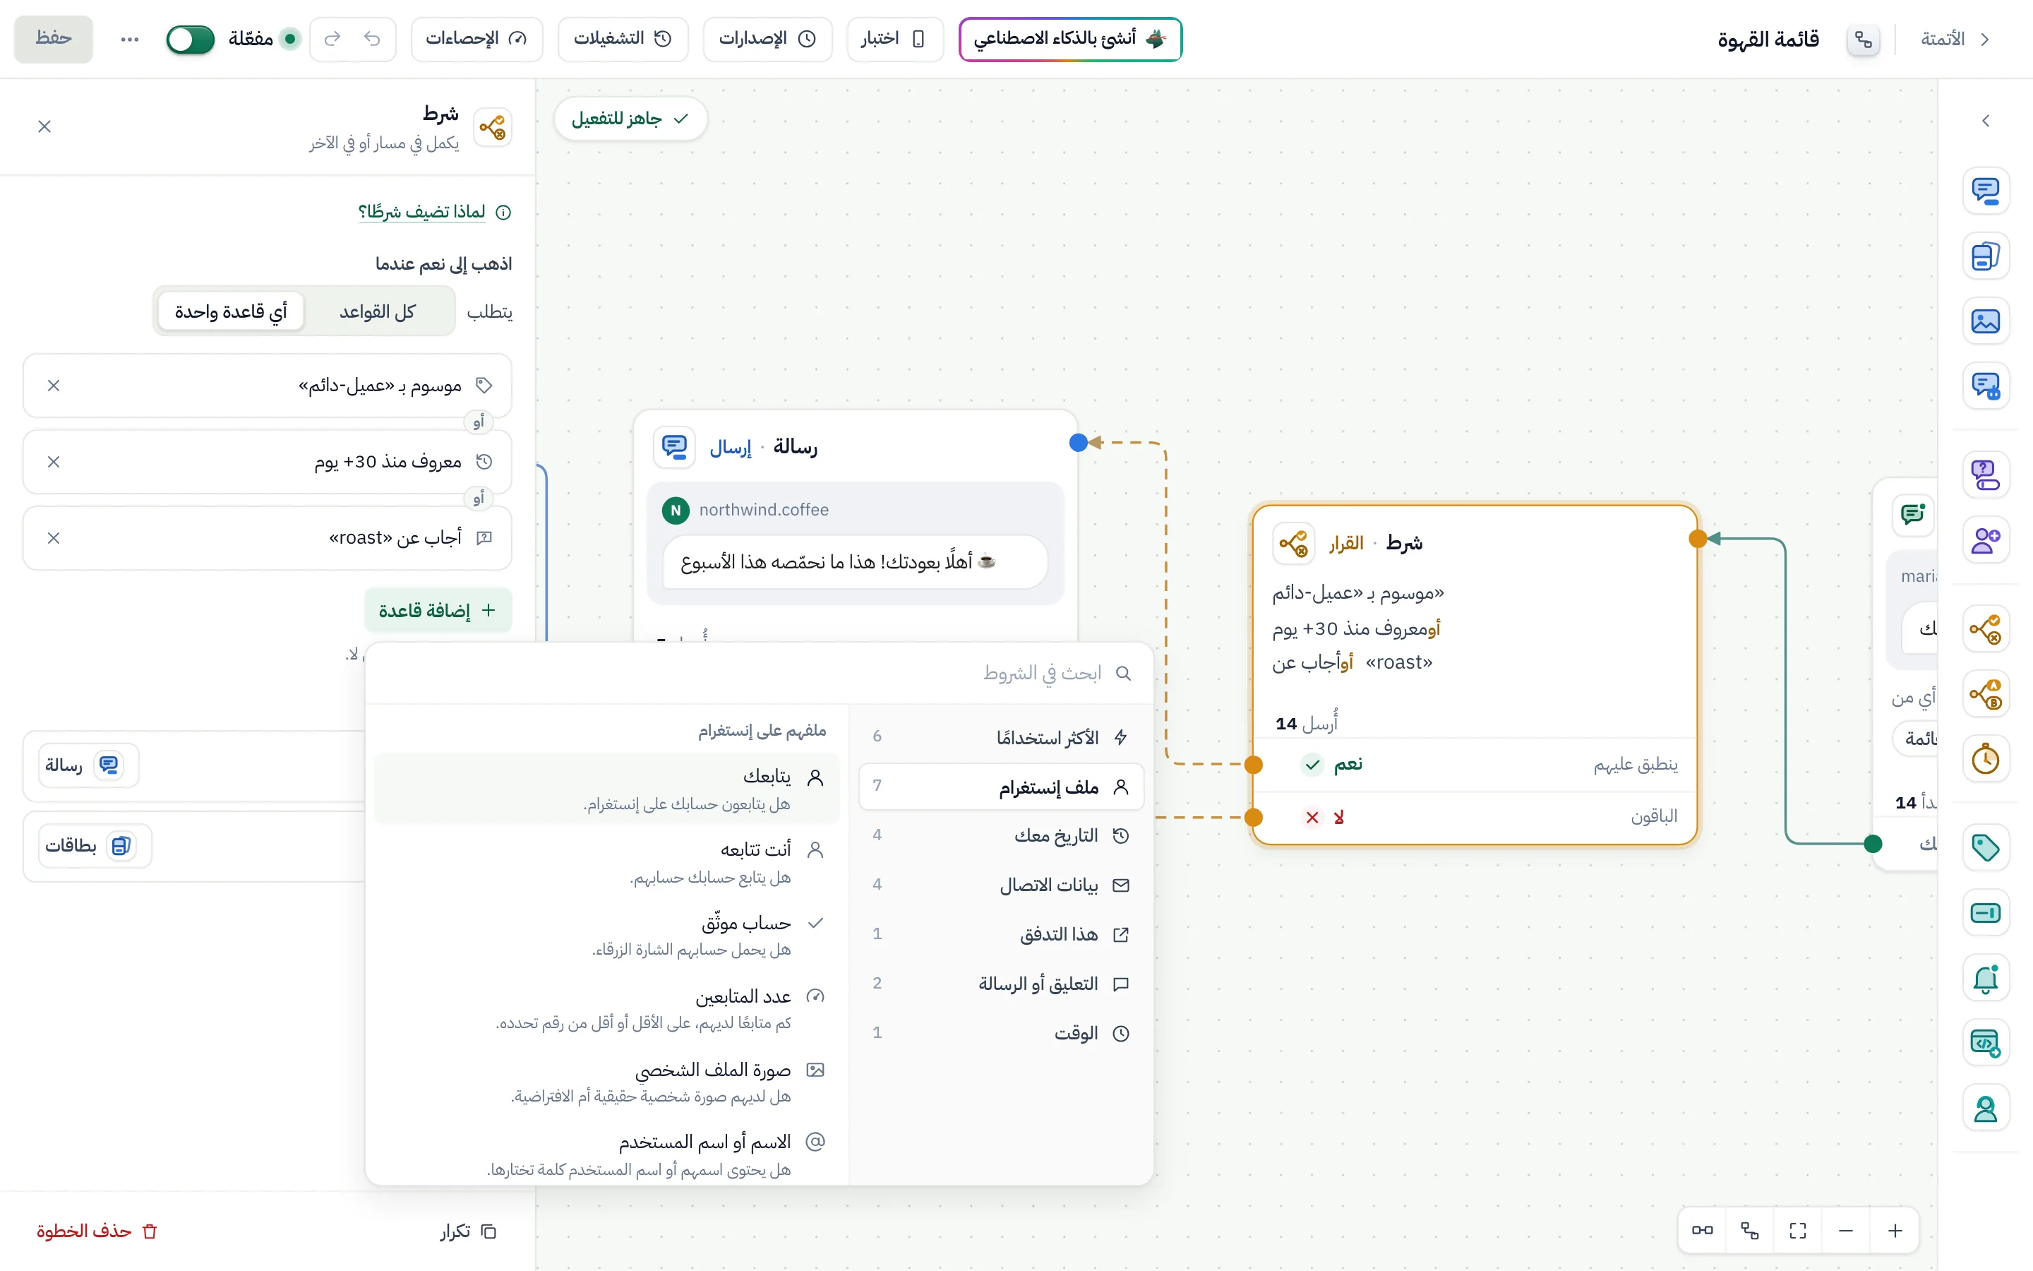Toggle the مفعّلة activation switch
This screenshot has width=2033, height=1271.
coord(191,39)
